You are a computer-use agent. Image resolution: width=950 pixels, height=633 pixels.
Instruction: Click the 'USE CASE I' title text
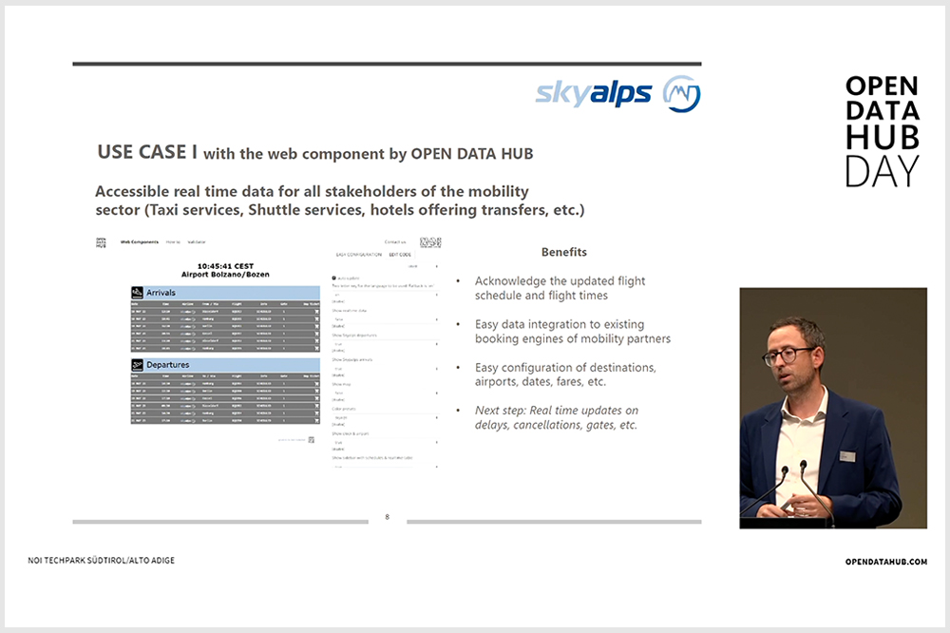tap(147, 151)
